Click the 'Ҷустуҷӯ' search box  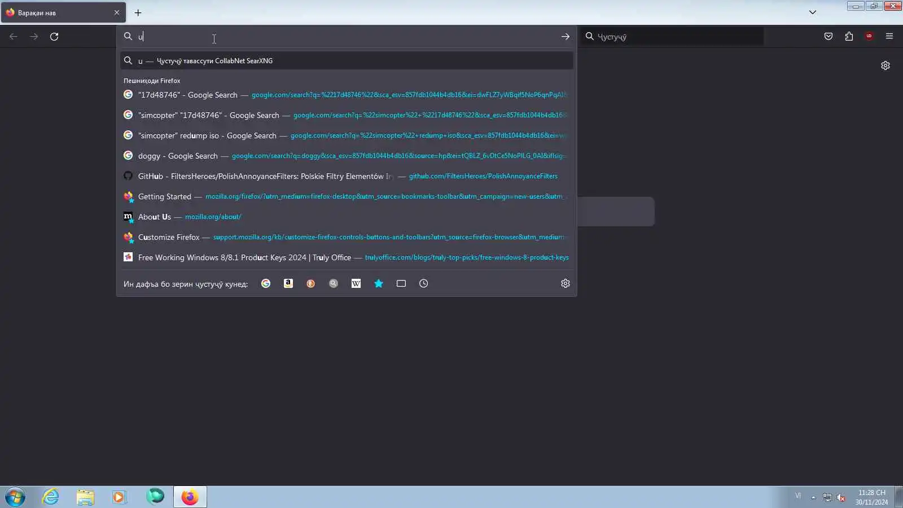coord(672,37)
